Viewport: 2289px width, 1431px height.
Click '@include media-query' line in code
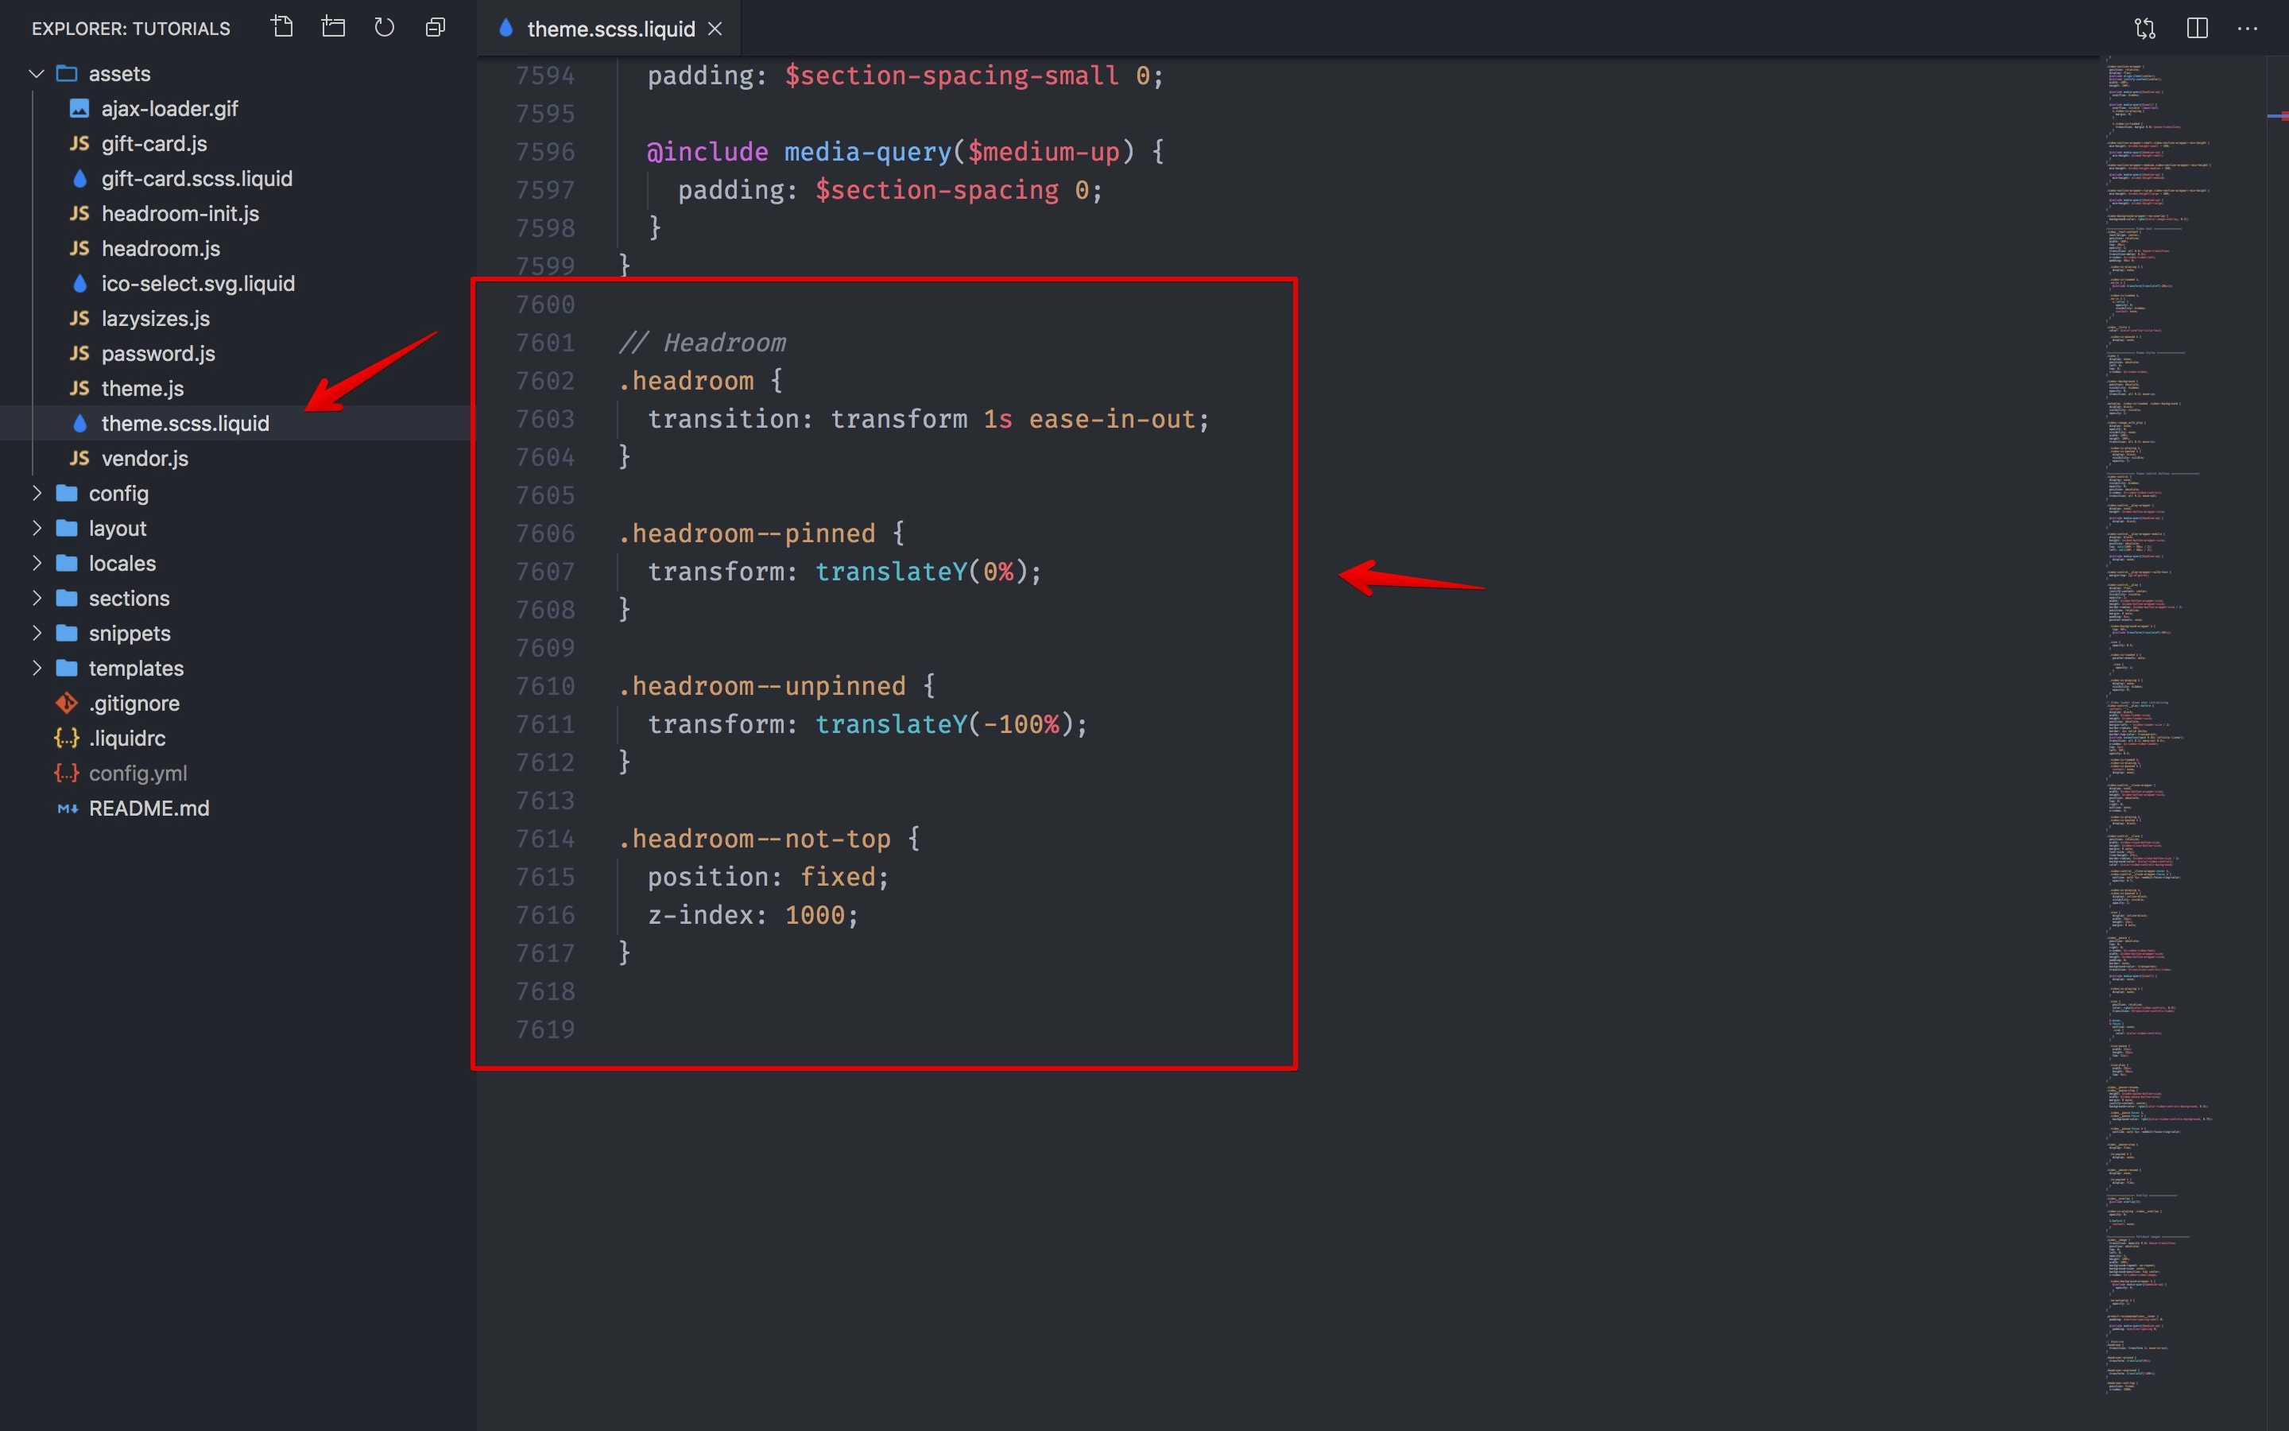coord(905,151)
